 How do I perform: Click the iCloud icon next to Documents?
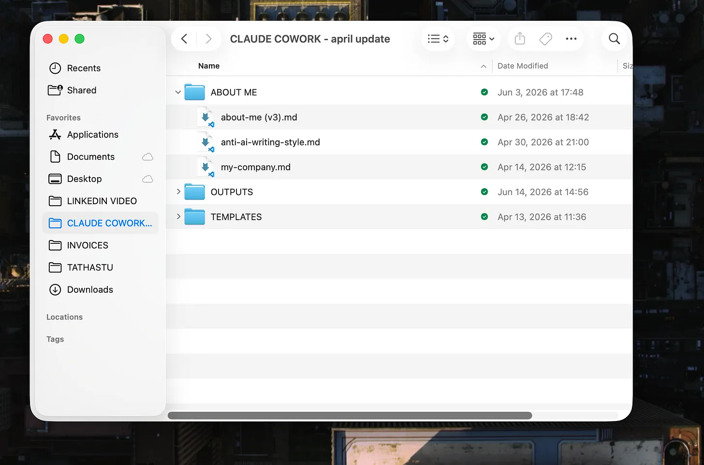click(147, 157)
